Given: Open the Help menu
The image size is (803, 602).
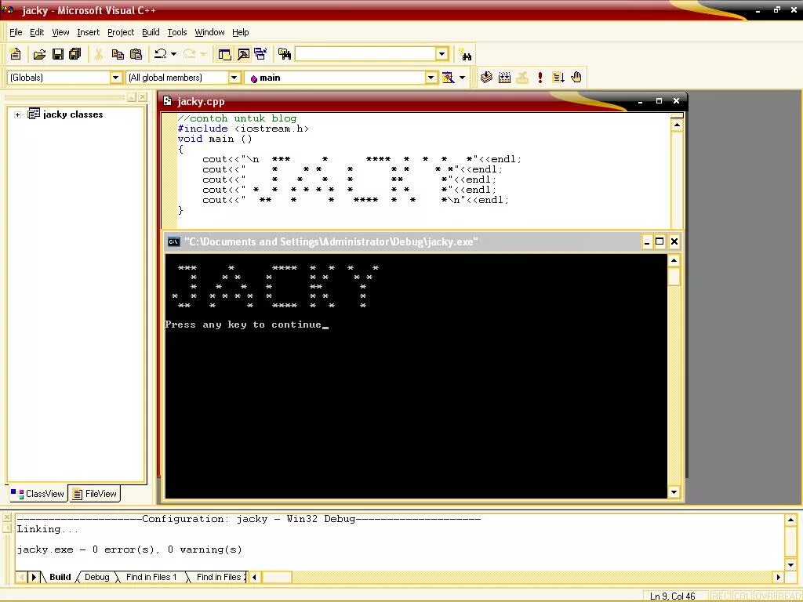Looking at the screenshot, I should coord(240,32).
